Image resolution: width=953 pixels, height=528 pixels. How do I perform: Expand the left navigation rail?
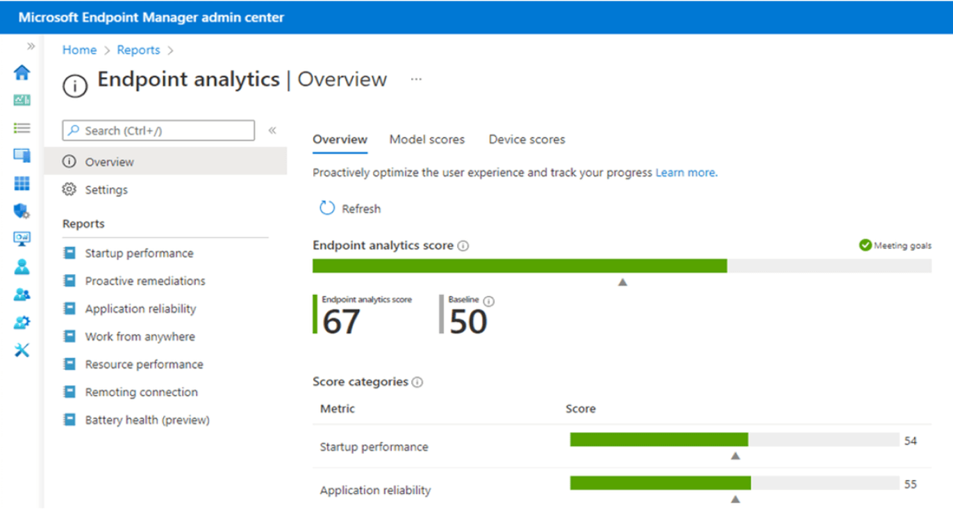tap(31, 46)
